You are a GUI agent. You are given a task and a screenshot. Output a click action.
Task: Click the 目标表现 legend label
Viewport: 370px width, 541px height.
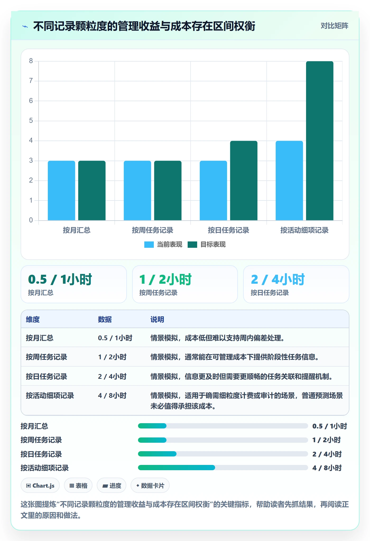click(213, 245)
